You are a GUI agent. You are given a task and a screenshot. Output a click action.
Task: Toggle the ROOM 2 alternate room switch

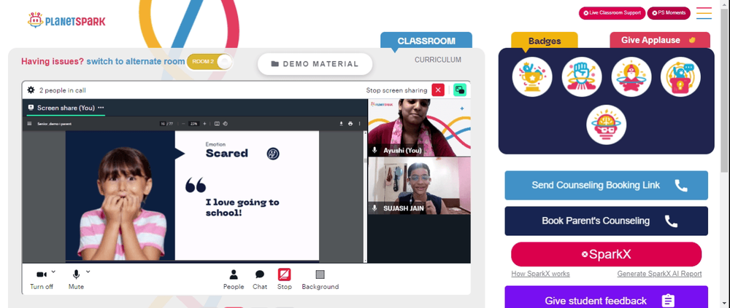tap(210, 62)
